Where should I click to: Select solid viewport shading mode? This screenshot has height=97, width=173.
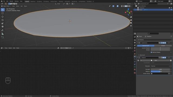[x=126, y=6]
